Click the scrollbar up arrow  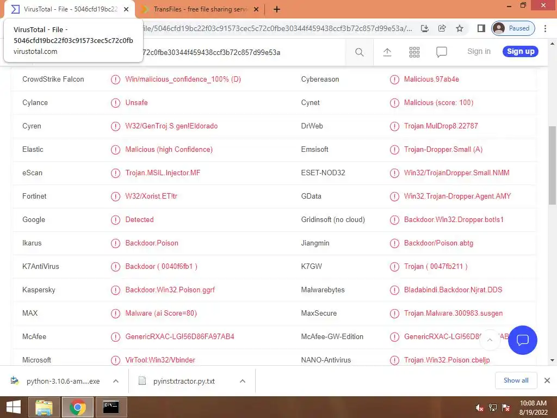(553, 44)
